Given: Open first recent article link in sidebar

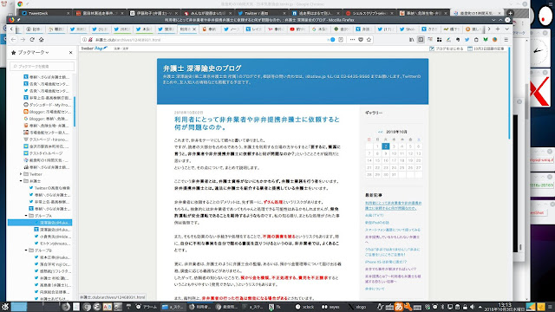Looking at the screenshot, I should coord(393,205).
